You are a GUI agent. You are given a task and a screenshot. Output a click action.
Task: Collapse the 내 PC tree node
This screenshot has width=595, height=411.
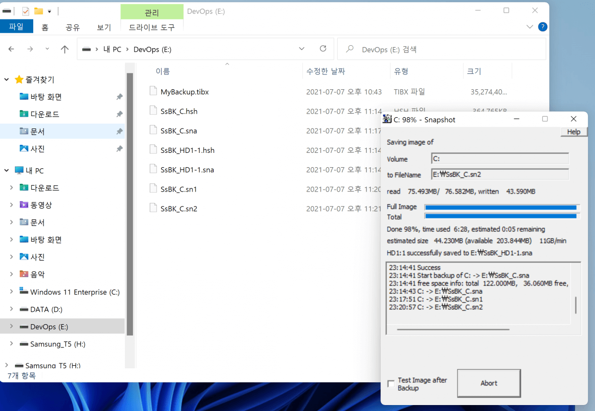point(7,171)
